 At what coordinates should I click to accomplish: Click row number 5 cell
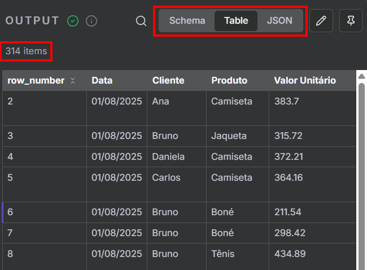[45, 184]
